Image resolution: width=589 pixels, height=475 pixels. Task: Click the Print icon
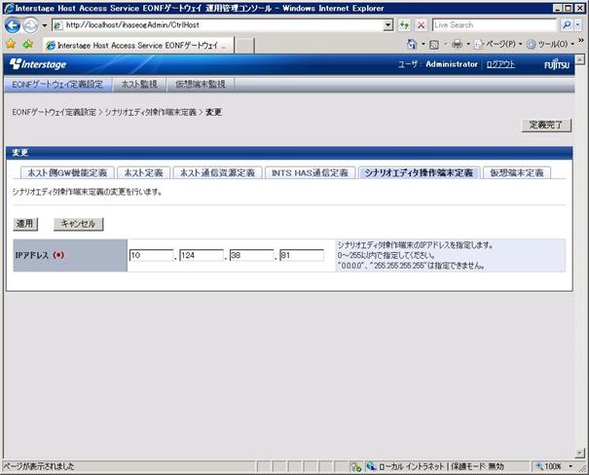pyautogui.click(x=458, y=45)
